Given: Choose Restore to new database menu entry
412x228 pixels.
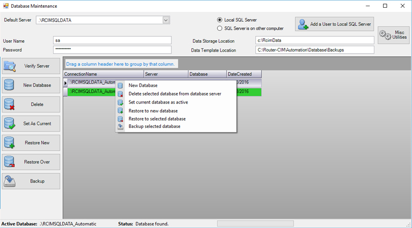Looking at the screenshot, I should (153, 110).
